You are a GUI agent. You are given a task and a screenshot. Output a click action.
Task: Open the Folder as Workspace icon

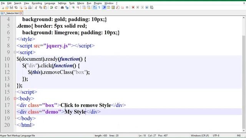pos(123,8)
